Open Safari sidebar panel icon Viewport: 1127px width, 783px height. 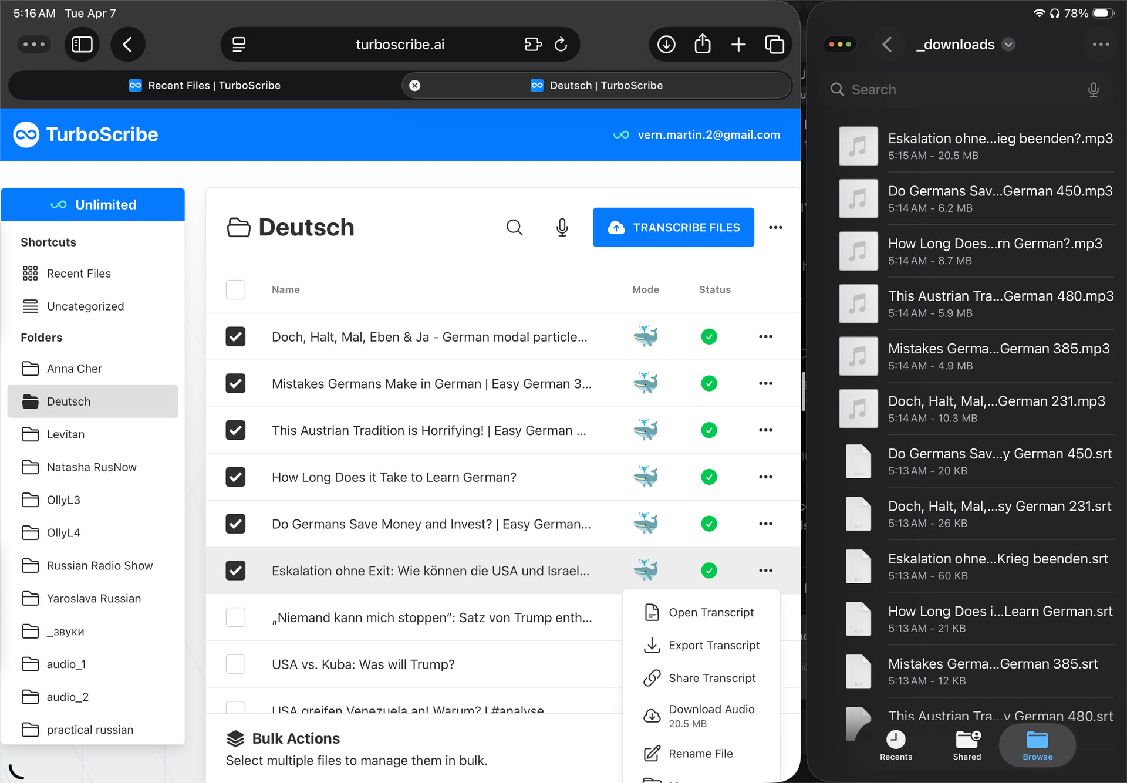coord(82,45)
